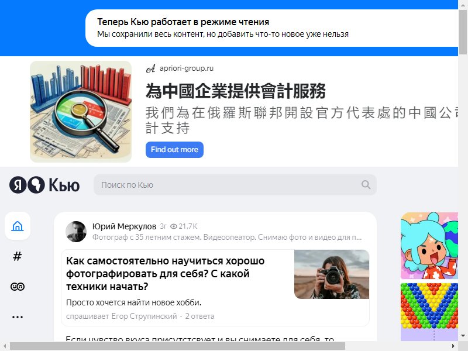468x351 pixels.
Task: Open the bubble shooter game ad
Action: point(429,312)
